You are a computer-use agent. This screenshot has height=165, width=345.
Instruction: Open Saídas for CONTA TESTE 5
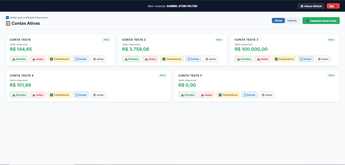point(206,95)
